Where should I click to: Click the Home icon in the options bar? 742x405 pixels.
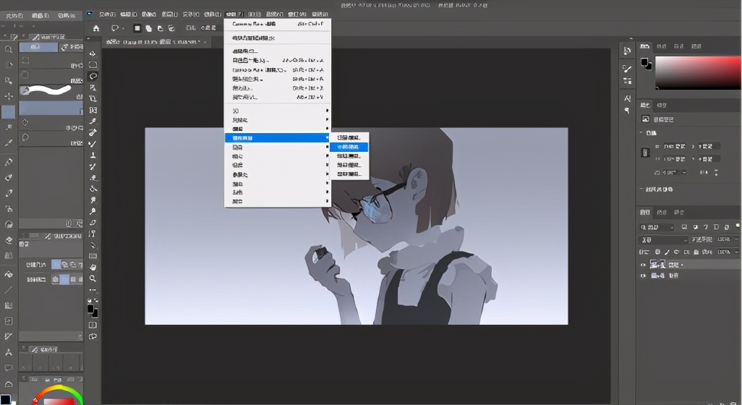point(95,29)
